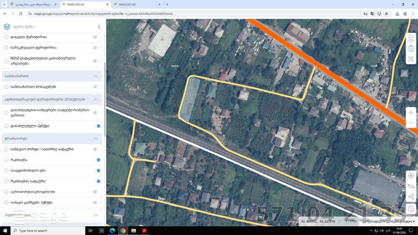Zoom to full Georgia country extent

[x=411, y=186]
